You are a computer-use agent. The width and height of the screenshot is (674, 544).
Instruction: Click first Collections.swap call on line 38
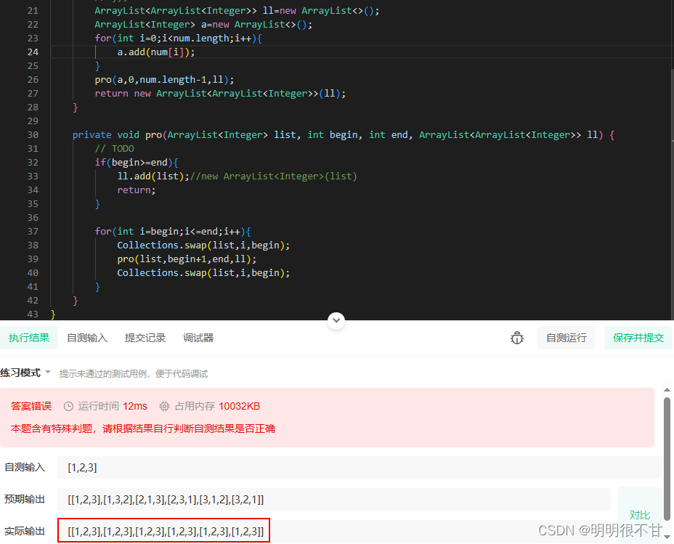pyautogui.click(x=203, y=245)
